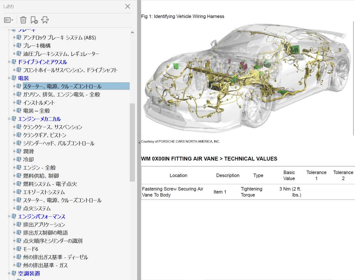Expand the ブレーキ機構 bookmark node
This screenshot has height=280, width=355.
click(14, 46)
